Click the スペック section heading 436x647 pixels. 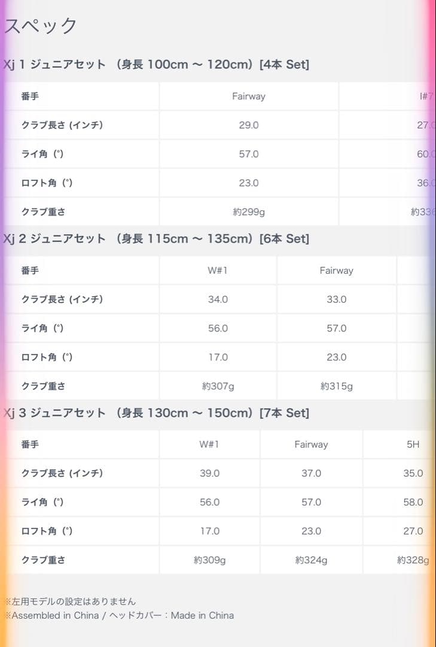(x=41, y=26)
